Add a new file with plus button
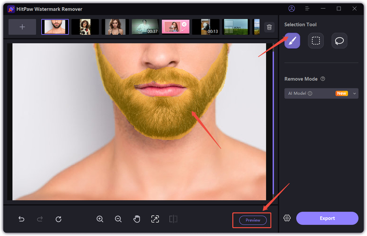Image resolution: width=367 pixels, height=236 pixels. [22, 27]
